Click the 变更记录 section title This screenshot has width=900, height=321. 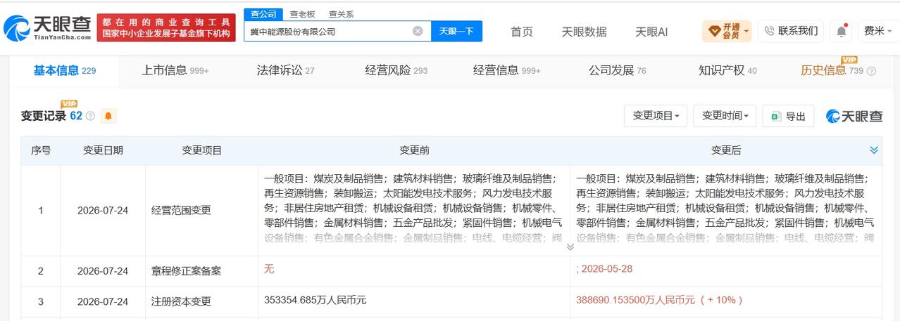tap(43, 116)
